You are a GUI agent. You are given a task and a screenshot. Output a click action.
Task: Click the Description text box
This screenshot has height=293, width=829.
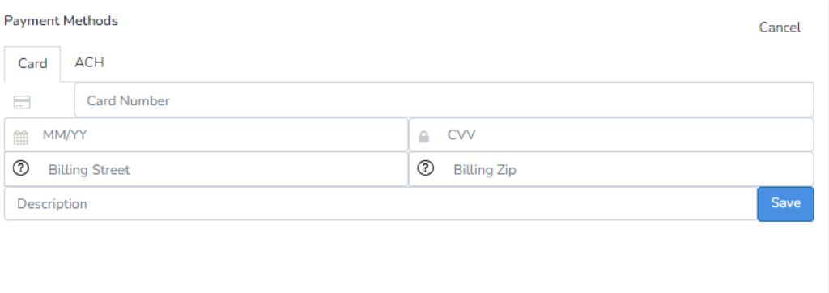pos(380,204)
